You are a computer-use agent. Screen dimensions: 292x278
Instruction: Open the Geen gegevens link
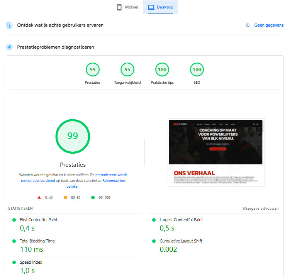pos(269,25)
